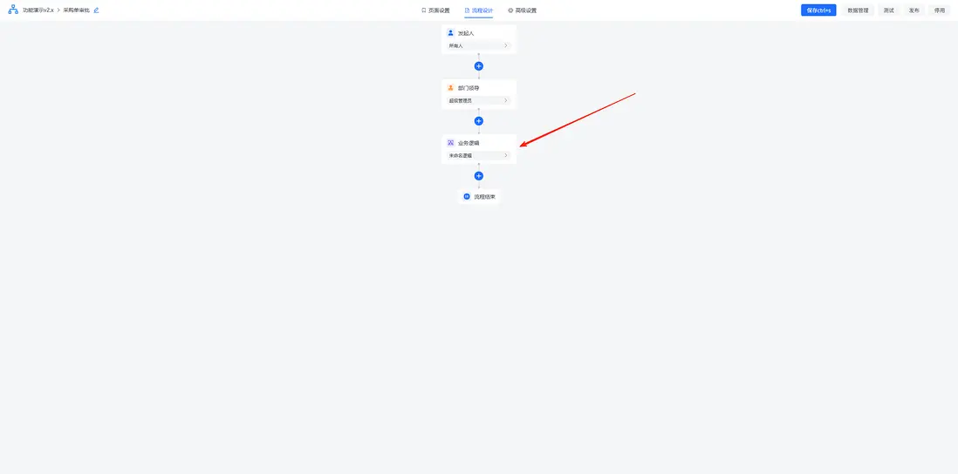This screenshot has width=958, height=474.
Task: Expand the 未命名逻辑 setting
Action: (x=479, y=156)
